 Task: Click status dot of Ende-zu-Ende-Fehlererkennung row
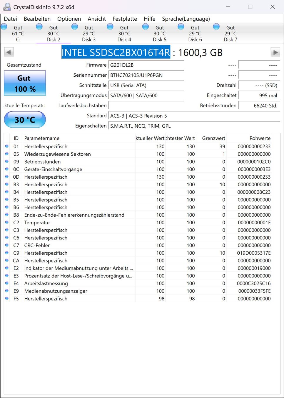(7, 215)
